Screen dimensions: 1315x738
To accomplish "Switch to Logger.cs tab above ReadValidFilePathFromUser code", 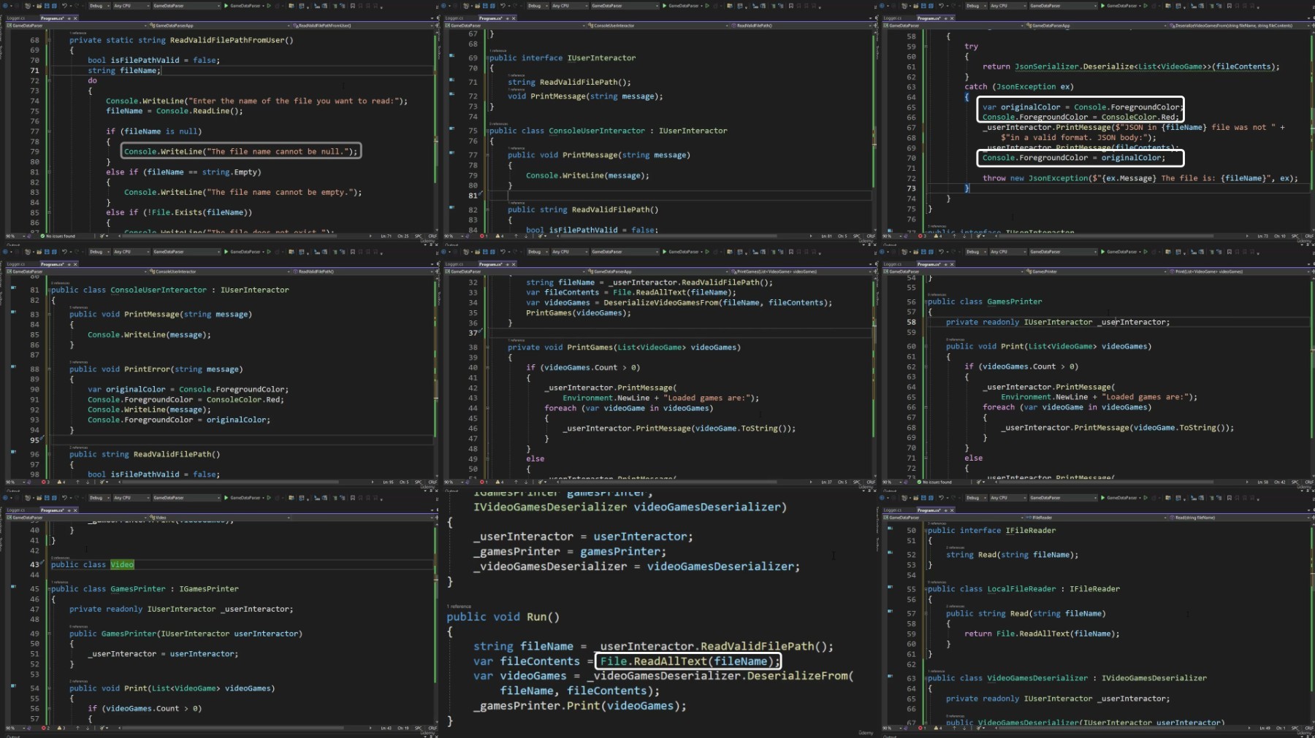I will pos(16,18).
